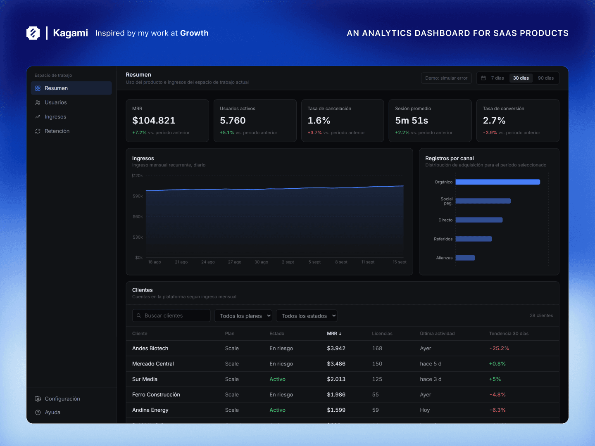Sort by the MRR column header arrow
Viewport: 595px width, 446px height.
340,334
